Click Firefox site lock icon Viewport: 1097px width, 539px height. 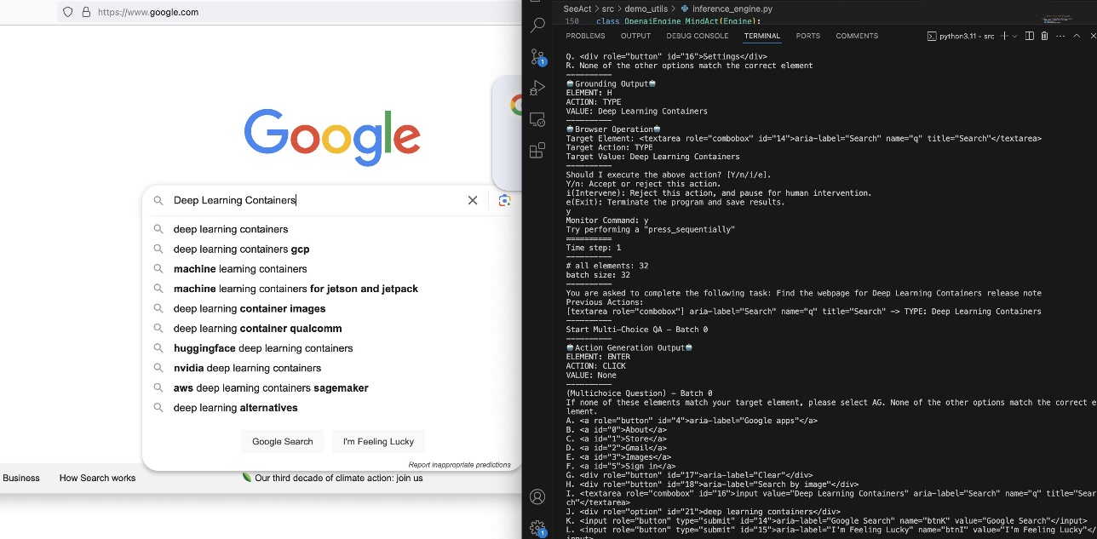coord(85,12)
